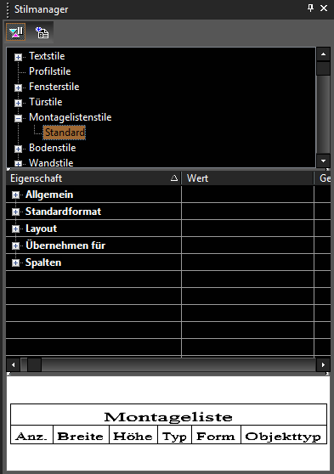Click the style filter toolbar icon
Screen dimensions: 334x474
pos(16,32)
